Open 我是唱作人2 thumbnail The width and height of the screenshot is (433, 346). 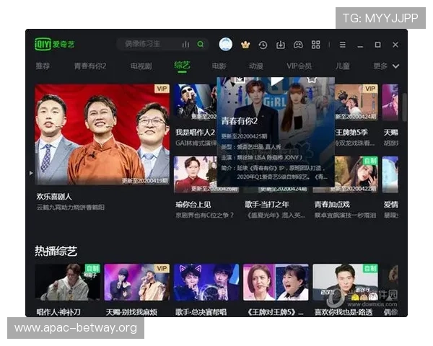click(x=196, y=102)
